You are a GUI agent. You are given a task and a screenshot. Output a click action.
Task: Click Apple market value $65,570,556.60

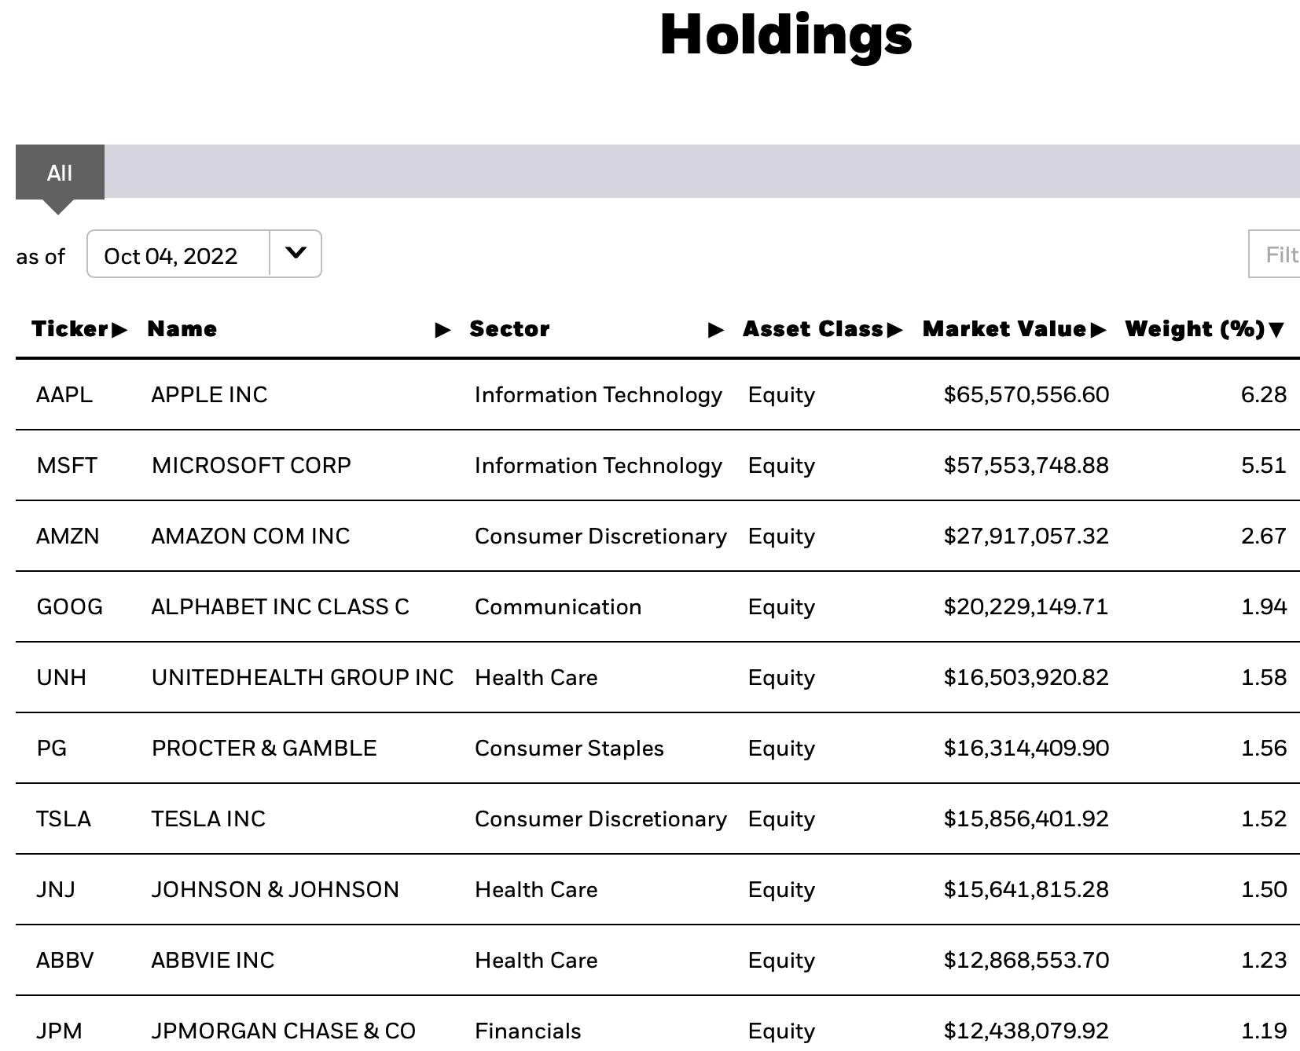click(x=1026, y=394)
